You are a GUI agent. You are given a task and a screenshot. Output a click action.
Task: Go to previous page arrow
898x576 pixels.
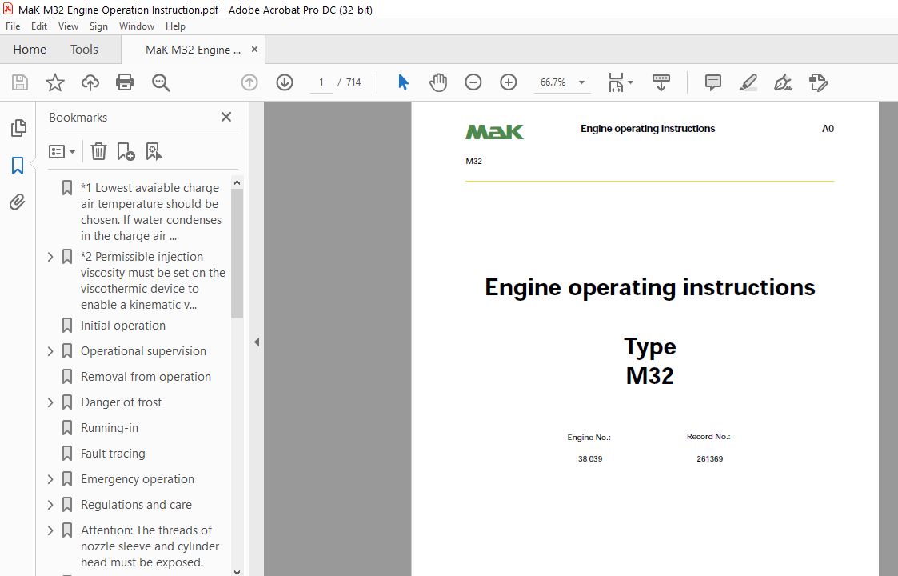(x=249, y=82)
